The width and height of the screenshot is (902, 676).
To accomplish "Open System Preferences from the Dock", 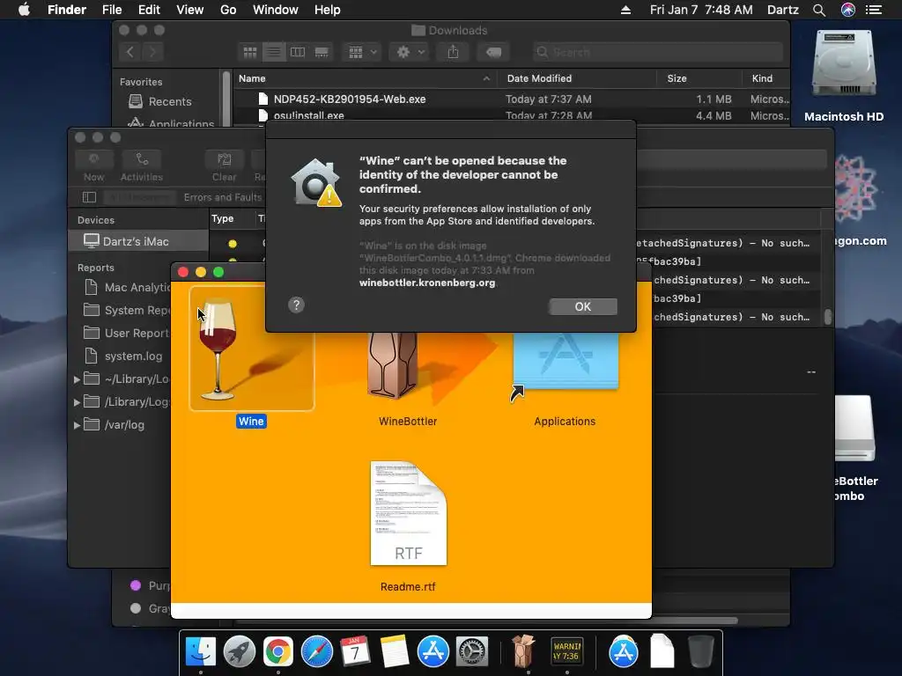I will [472, 652].
